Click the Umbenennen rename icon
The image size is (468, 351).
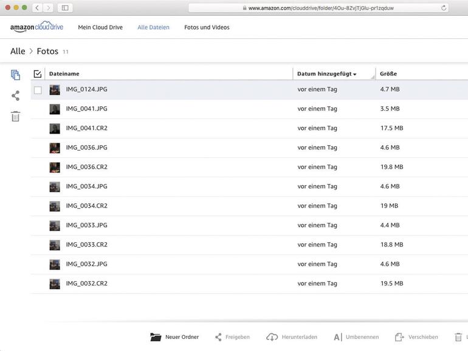coord(337,337)
